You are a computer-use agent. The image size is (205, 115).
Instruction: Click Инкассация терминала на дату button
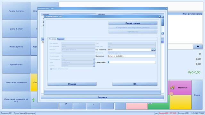(16, 100)
